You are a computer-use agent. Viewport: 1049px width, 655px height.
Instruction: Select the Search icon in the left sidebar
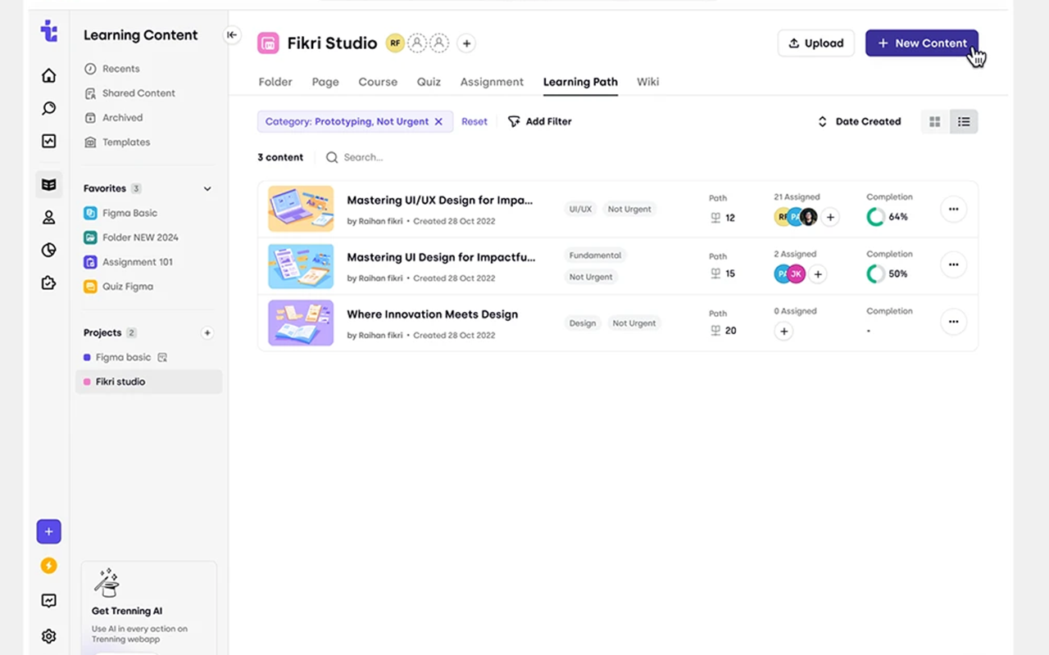pyautogui.click(x=48, y=107)
